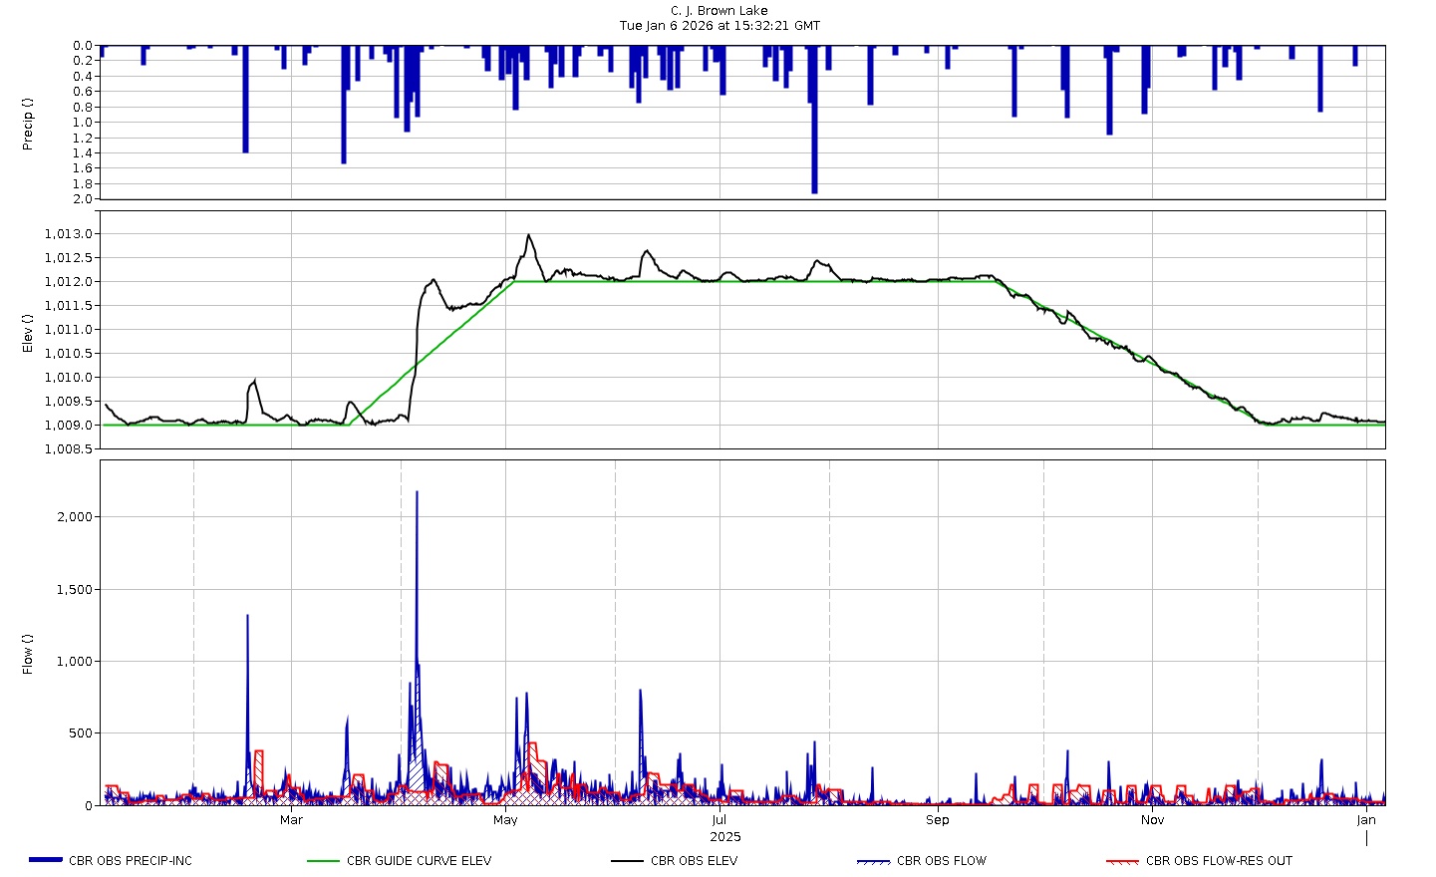Select the CBR OBS FLOW-RES OUT legend text

1219,861
